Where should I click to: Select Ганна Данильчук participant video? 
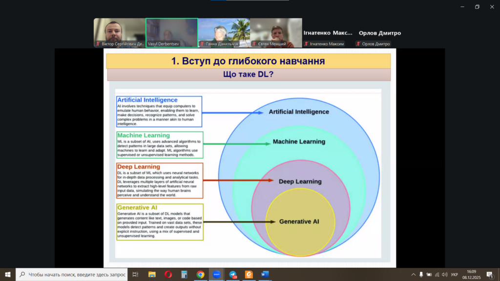[x=224, y=33]
